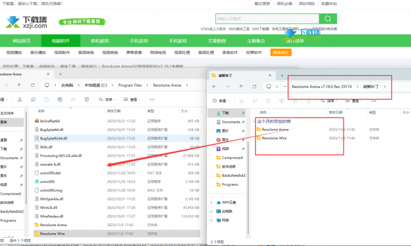Click the Rename icon in 破解补丁 toolbar
This screenshot has width=411, height=246.
tap(281, 101)
